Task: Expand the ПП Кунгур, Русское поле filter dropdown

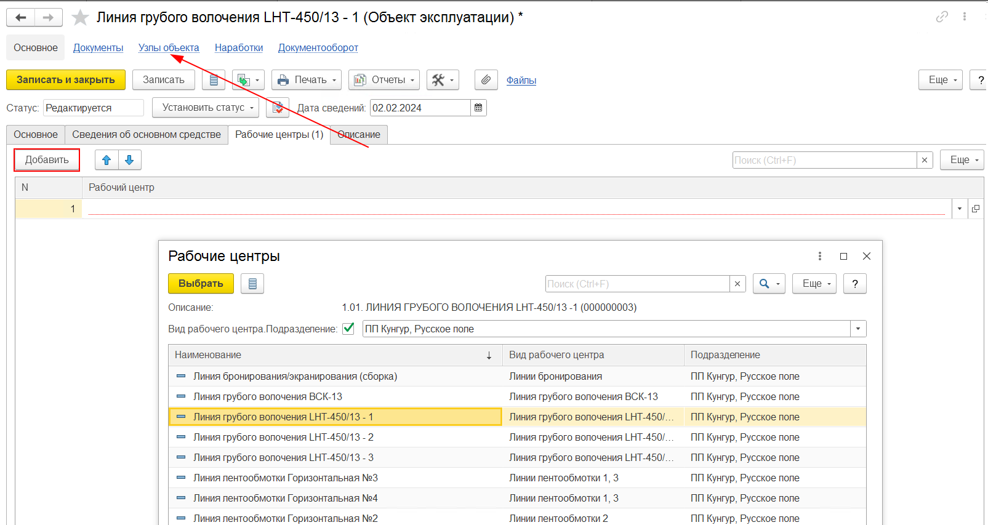Action: click(x=858, y=329)
